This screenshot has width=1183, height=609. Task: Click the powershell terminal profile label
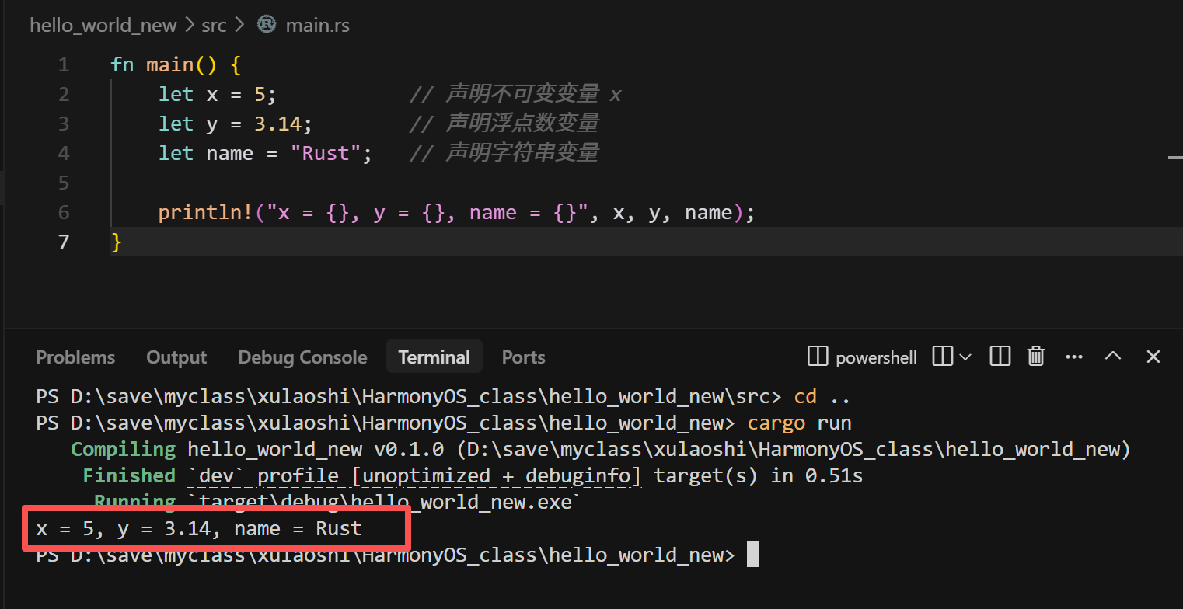[x=876, y=357]
